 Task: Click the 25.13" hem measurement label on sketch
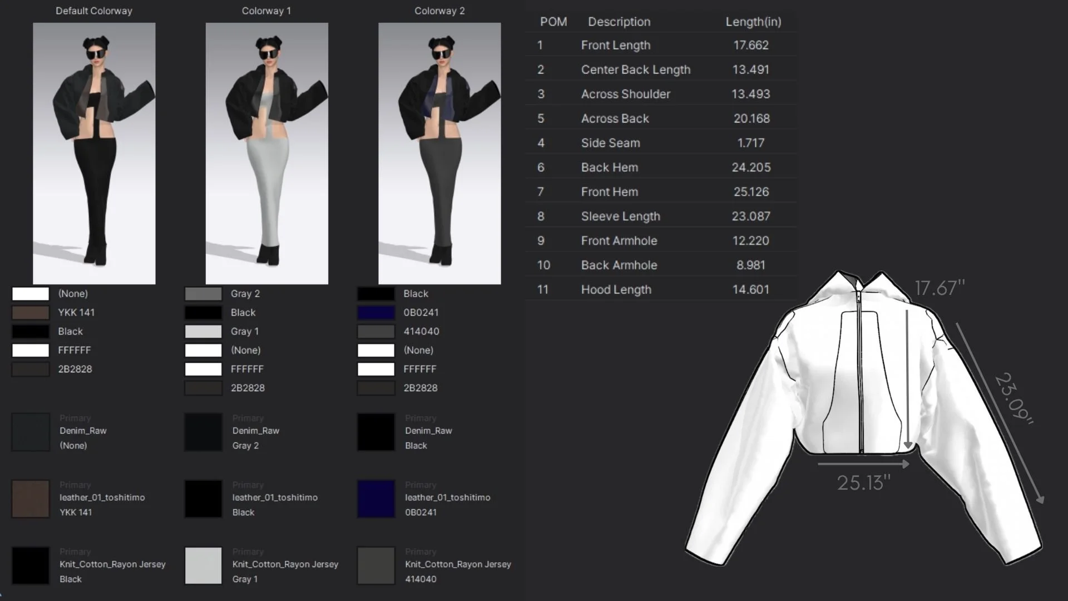click(x=863, y=482)
